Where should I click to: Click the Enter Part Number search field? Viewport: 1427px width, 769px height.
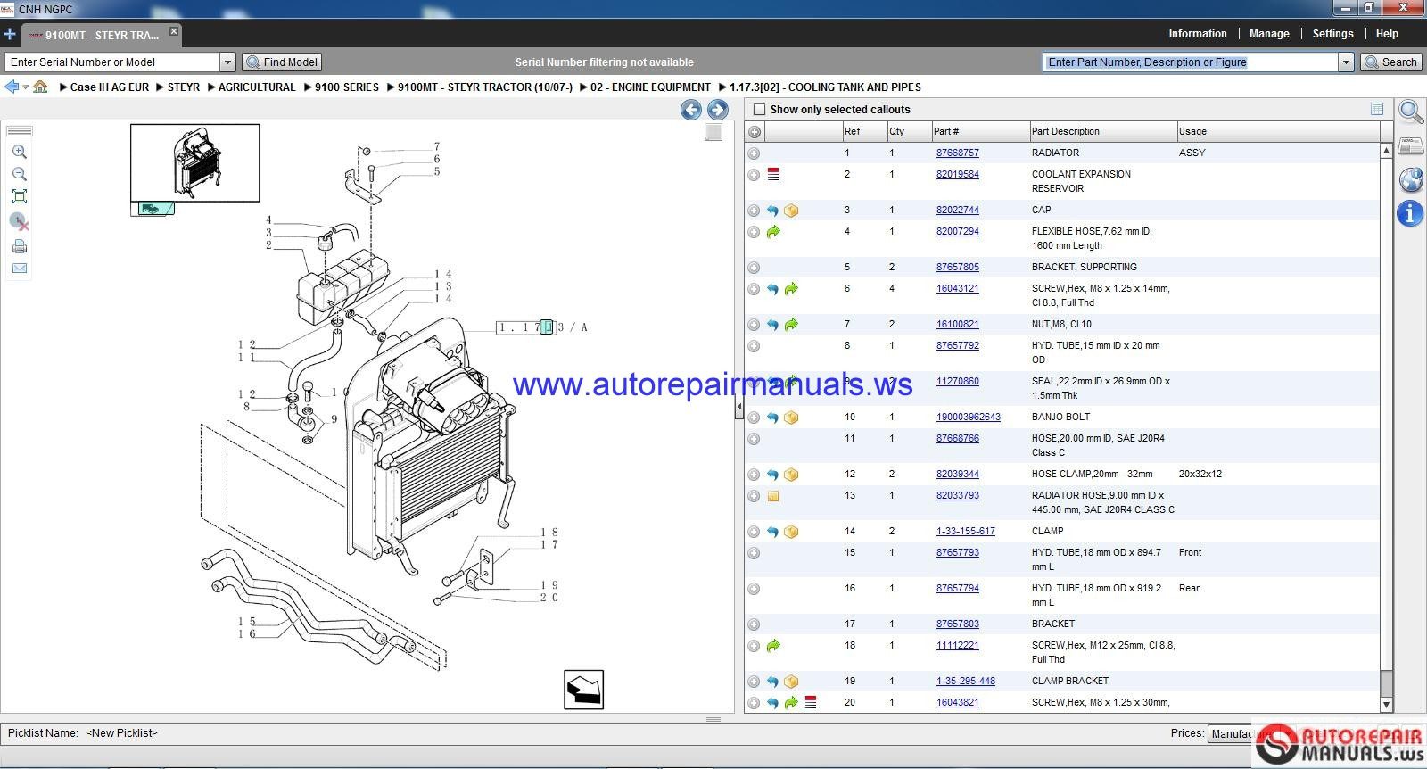[1191, 62]
